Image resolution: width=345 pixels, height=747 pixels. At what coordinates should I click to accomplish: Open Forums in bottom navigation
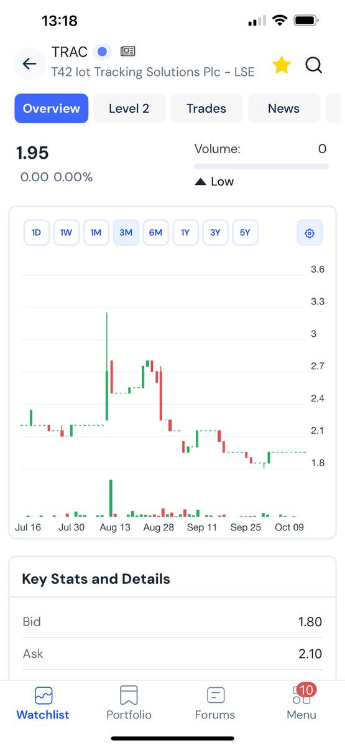pyautogui.click(x=215, y=703)
